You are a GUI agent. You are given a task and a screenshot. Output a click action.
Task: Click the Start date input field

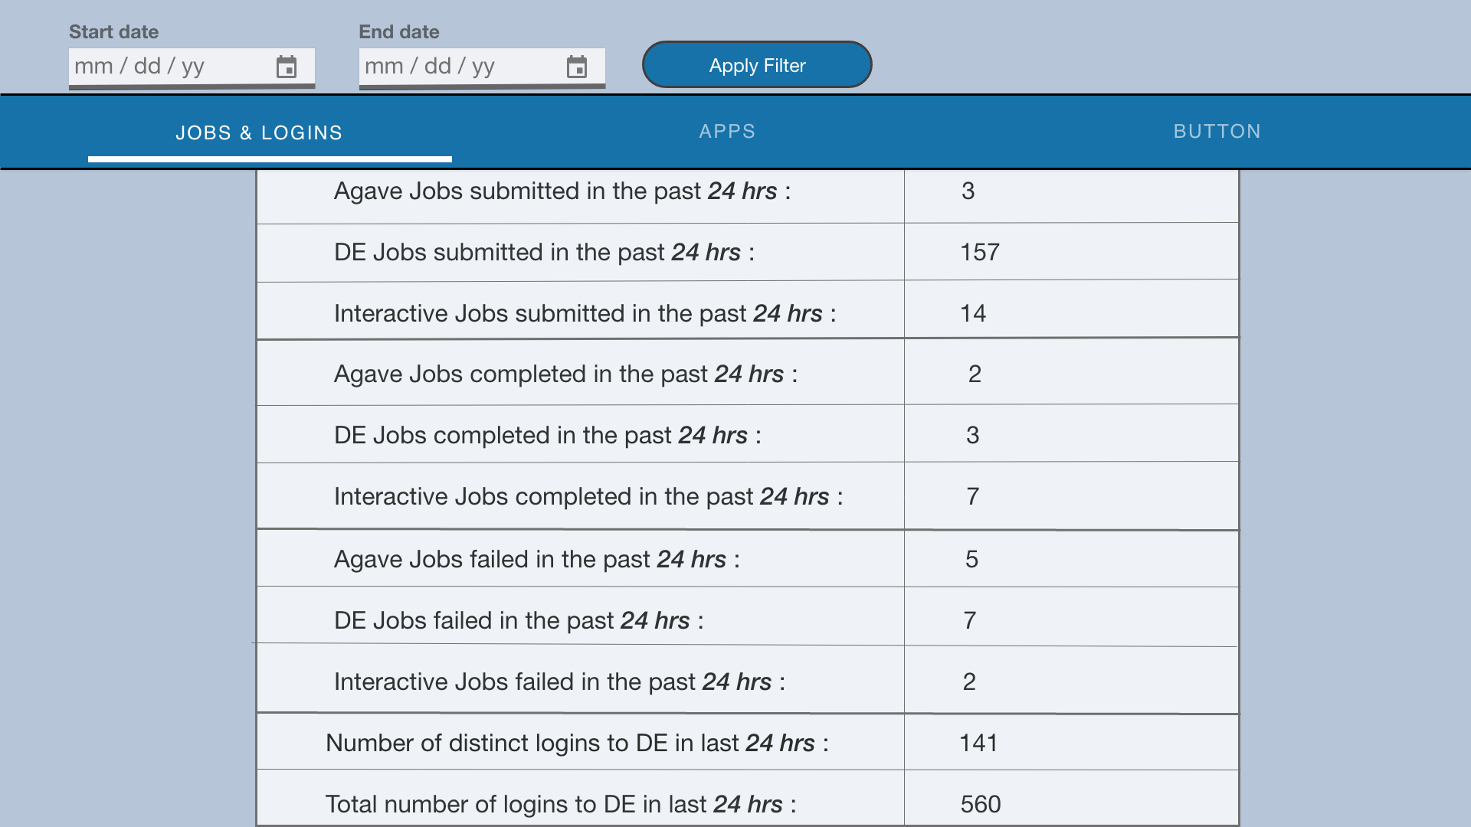[x=169, y=67]
